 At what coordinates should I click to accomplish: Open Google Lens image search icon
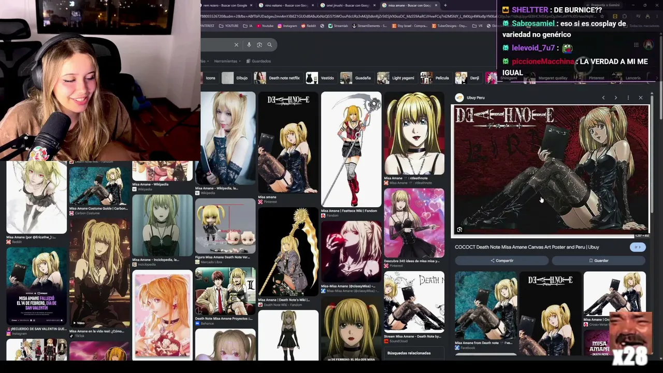point(260,45)
